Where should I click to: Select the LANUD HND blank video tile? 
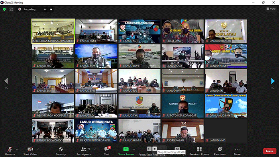click(x=226, y=131)
